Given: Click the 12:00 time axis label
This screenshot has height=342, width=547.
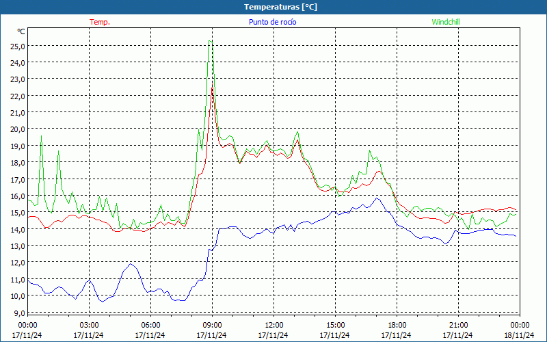Looking at the screenshot, I should point(274,325).
